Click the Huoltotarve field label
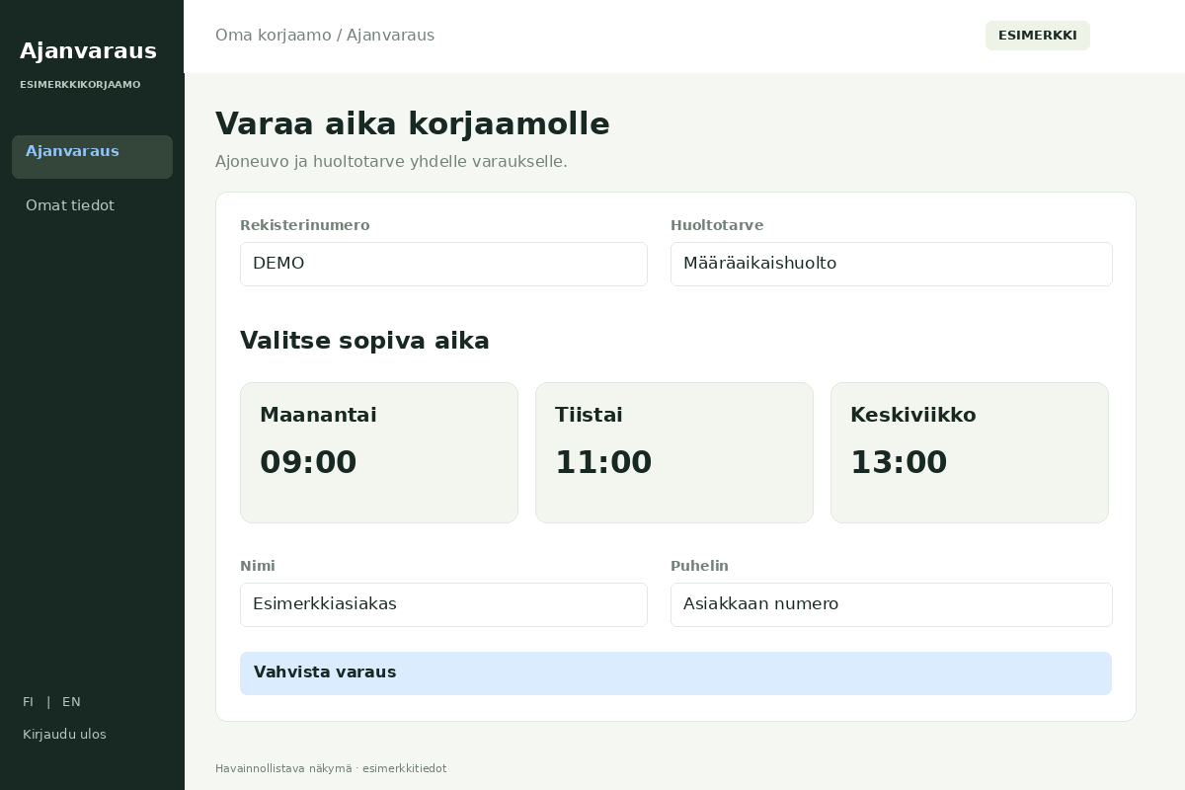Screen dimensions: 1185x790 717,225
